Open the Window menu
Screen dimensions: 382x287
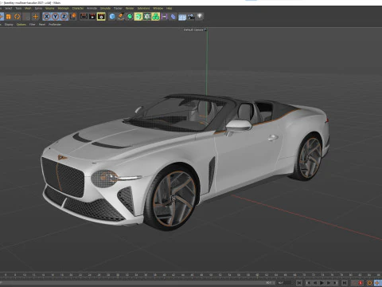point(158,8)
